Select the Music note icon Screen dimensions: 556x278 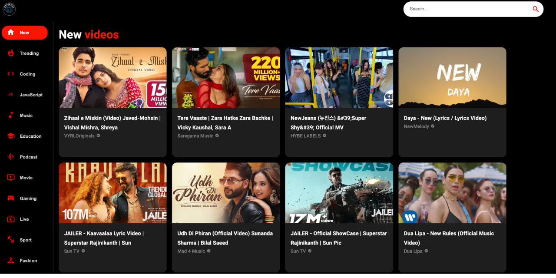point(11,116)
